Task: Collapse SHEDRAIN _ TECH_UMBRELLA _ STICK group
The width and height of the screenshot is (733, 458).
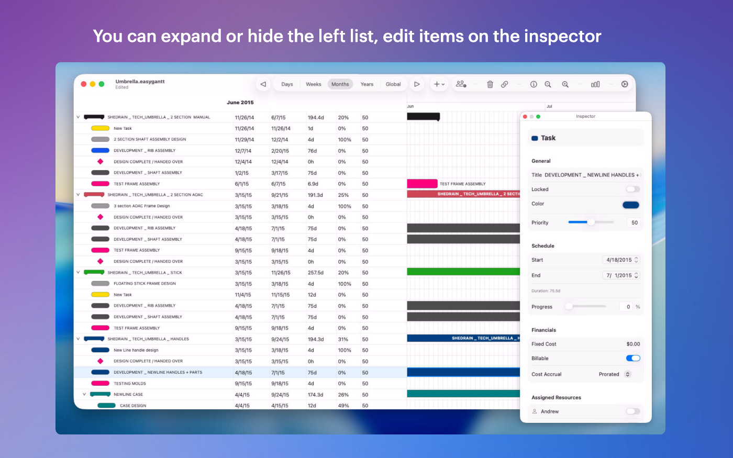Action: tap(78, 272)
